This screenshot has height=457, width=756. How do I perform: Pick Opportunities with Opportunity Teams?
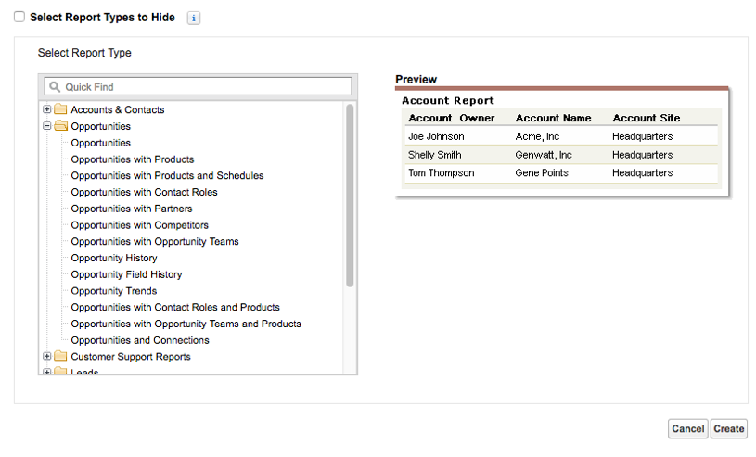[x=154, y=242]
